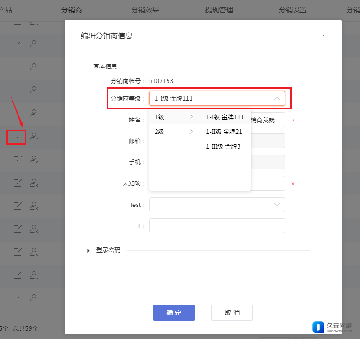Click the input field labeled 1

coord(217,226)
